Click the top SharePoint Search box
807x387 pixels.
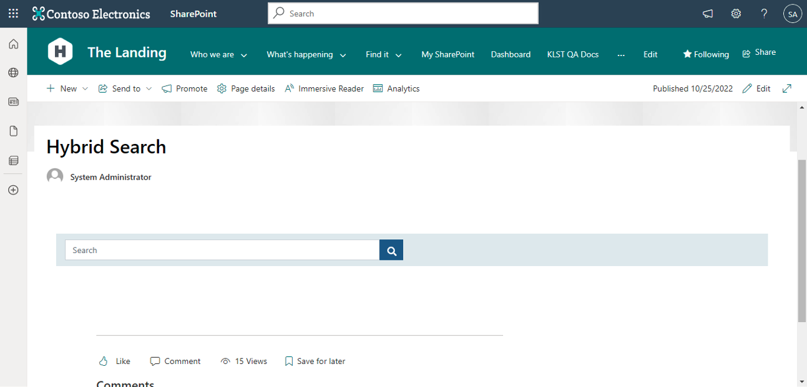click(403, 13)
